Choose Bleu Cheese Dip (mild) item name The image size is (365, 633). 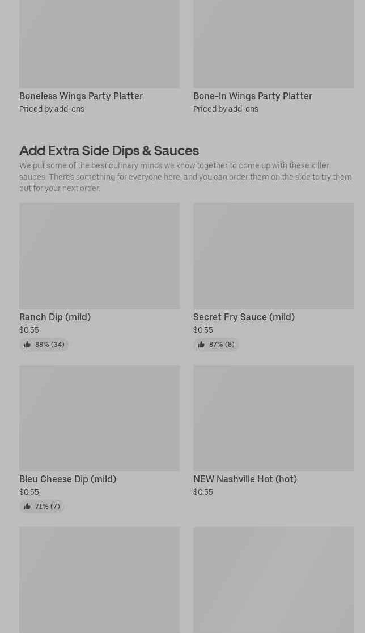68,479
